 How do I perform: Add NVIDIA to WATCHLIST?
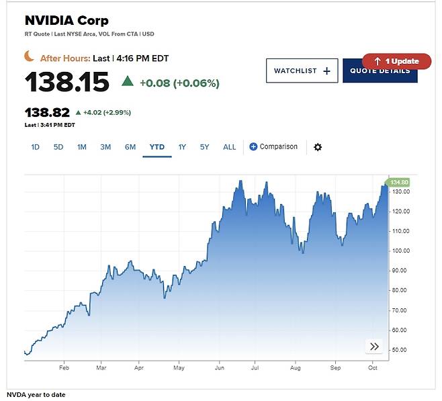302,71
